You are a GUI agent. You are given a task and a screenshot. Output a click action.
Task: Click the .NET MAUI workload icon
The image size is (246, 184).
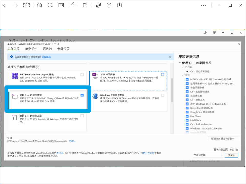coord(15,76)
